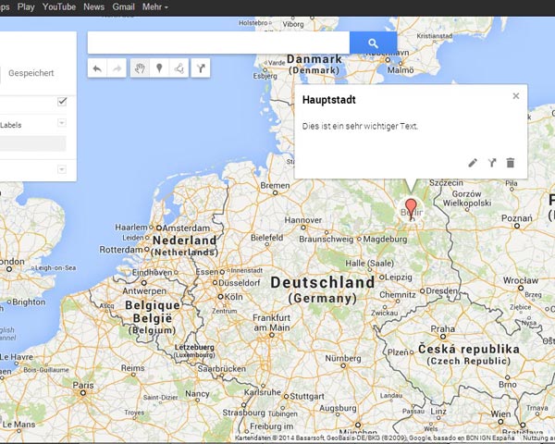Click the blue search magnifier button

(x=373, y=43)
